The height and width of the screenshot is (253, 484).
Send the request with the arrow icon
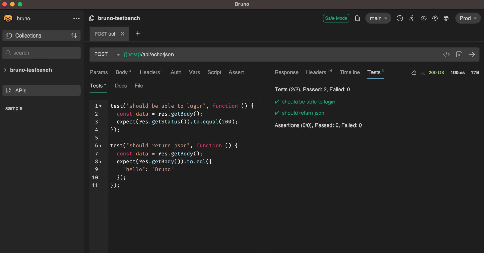click(x=472, y=54)
